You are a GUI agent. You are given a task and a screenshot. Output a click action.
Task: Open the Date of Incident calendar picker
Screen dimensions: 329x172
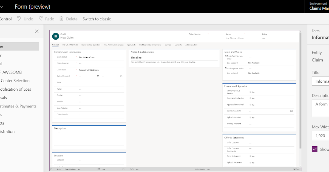click(x=98, y=76)
